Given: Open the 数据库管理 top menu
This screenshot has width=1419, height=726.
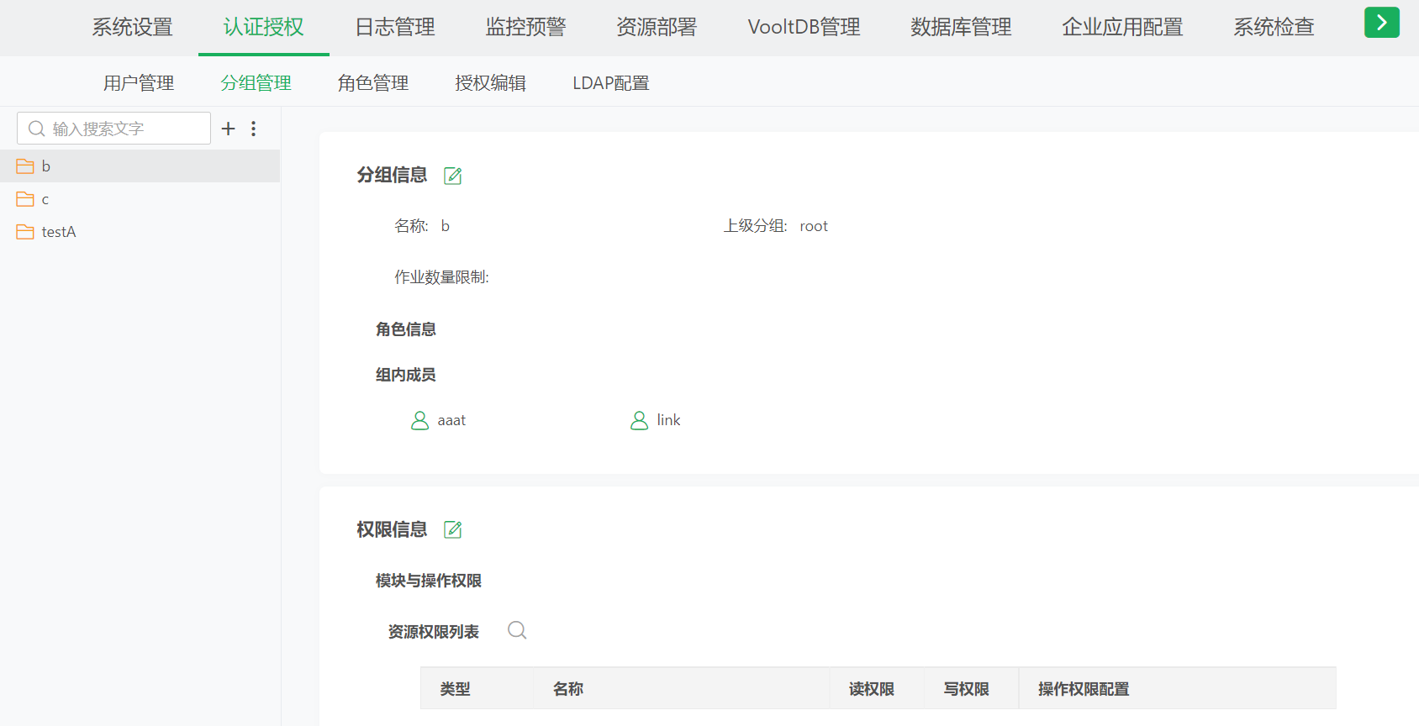Looking at the screenshot, I should tap(961, 27).
